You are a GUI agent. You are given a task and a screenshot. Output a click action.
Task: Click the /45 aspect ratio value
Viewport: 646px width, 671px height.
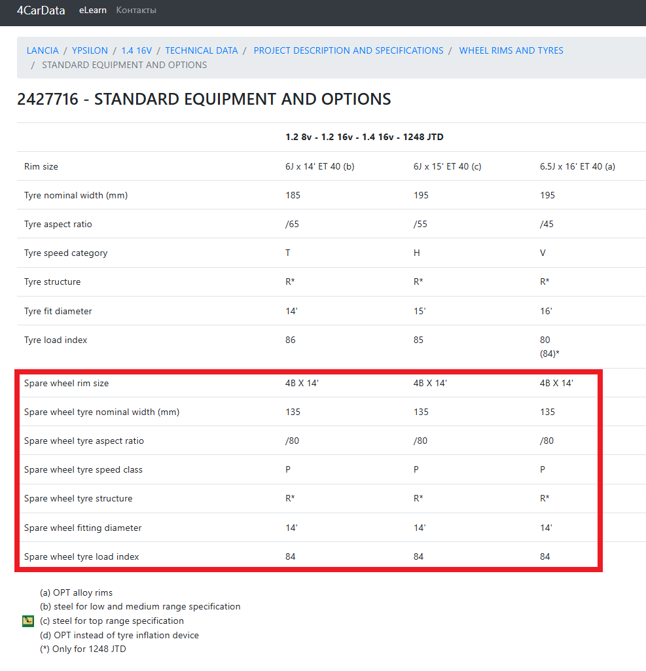547,225
